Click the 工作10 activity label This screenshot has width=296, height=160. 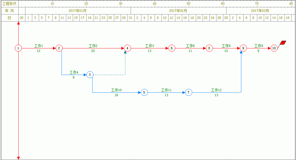click(x=117, y=90)
